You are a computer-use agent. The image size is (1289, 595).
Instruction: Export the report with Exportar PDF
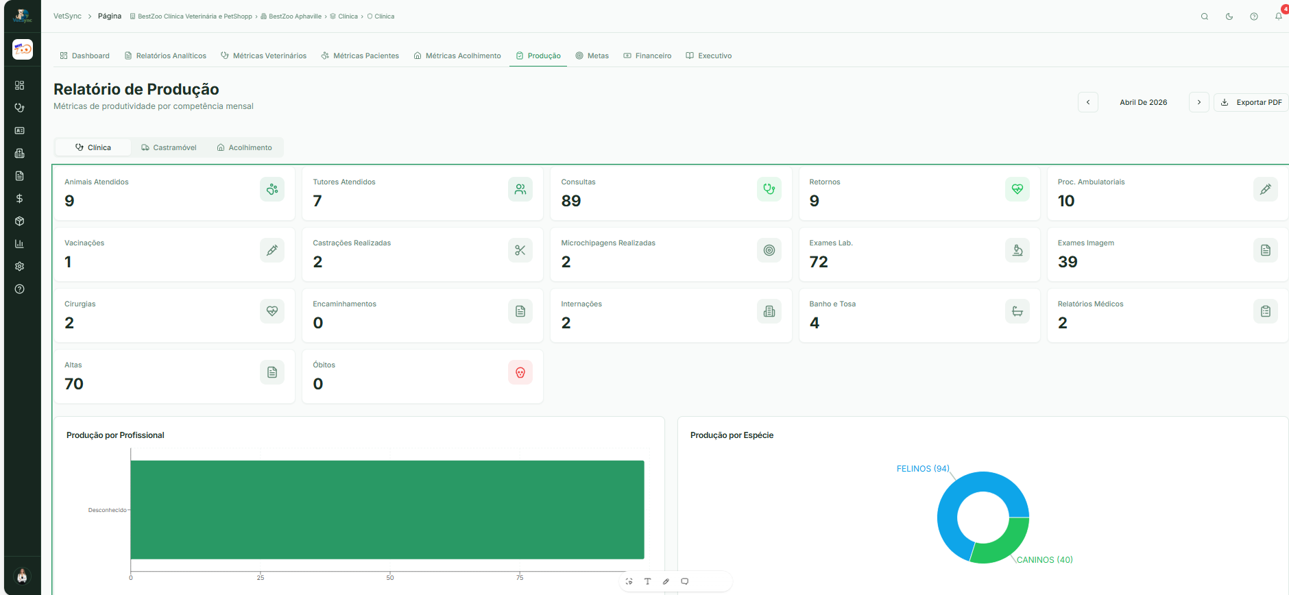[1251, 102]
